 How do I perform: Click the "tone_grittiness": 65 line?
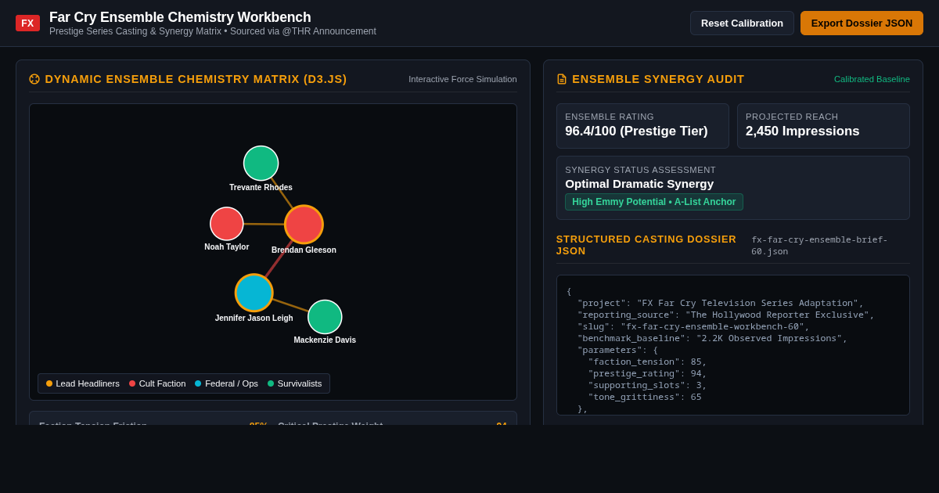pyautogui.click(x=645, y=398)
